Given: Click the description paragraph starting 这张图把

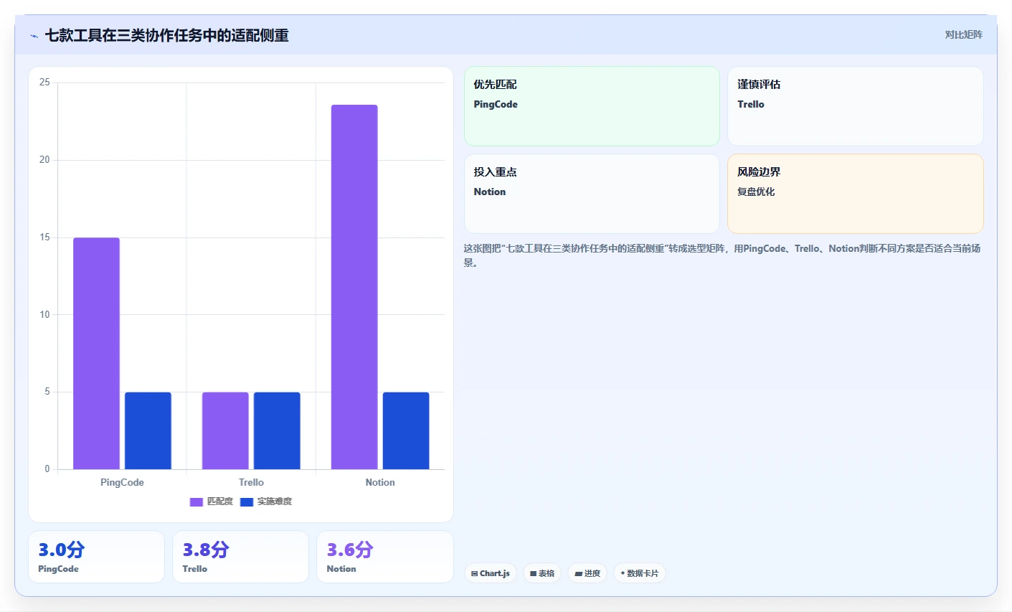Looking at the screenshot, I should click(723, 255).
